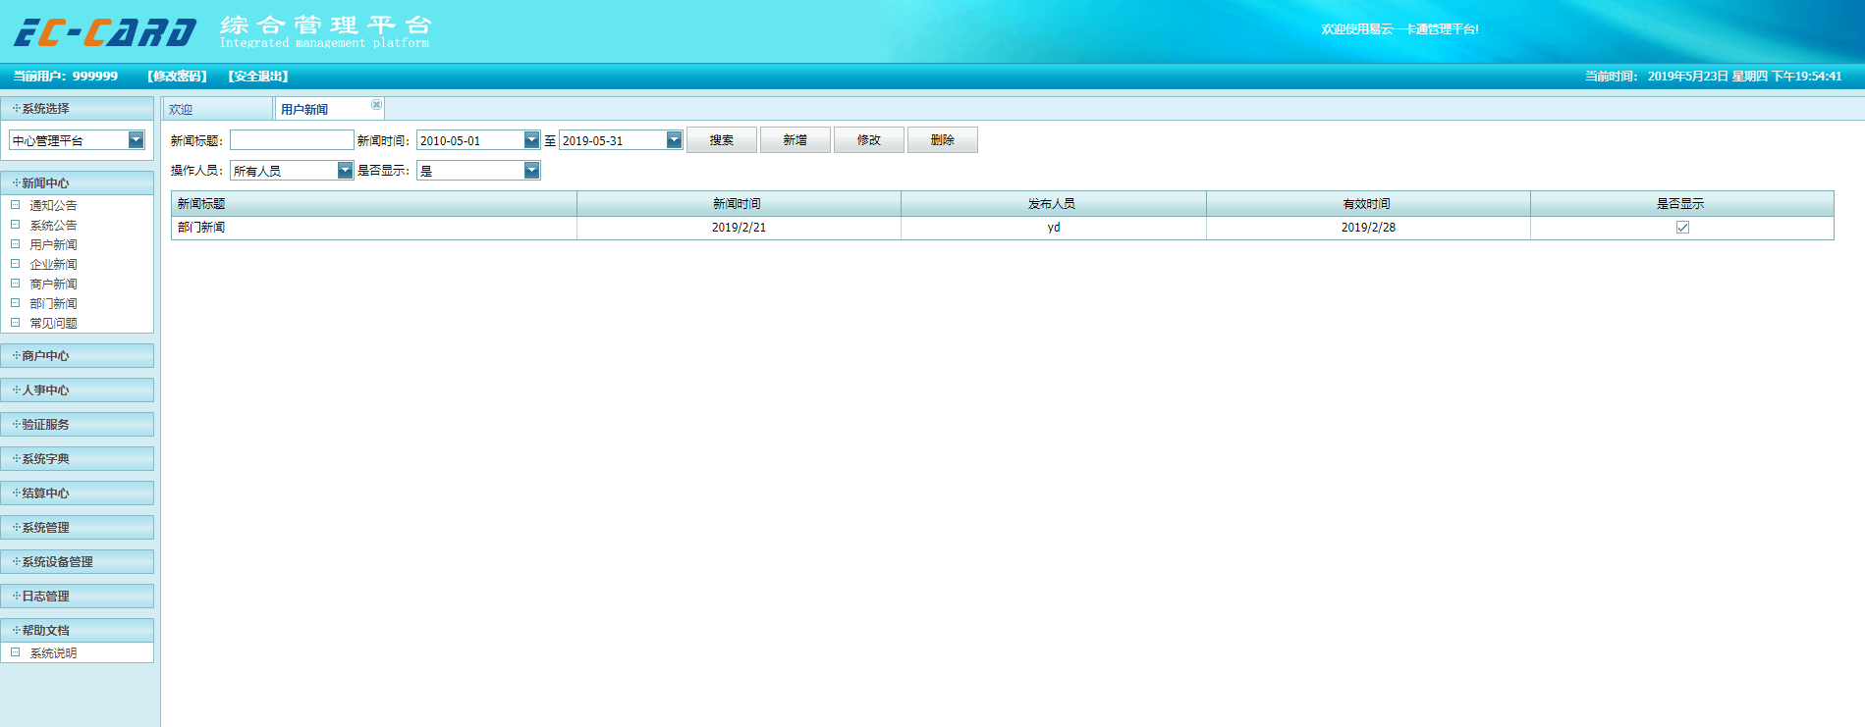Focus the 新闻标题 input field
The height and width of the screenshot is (727, 1865).
292,140
